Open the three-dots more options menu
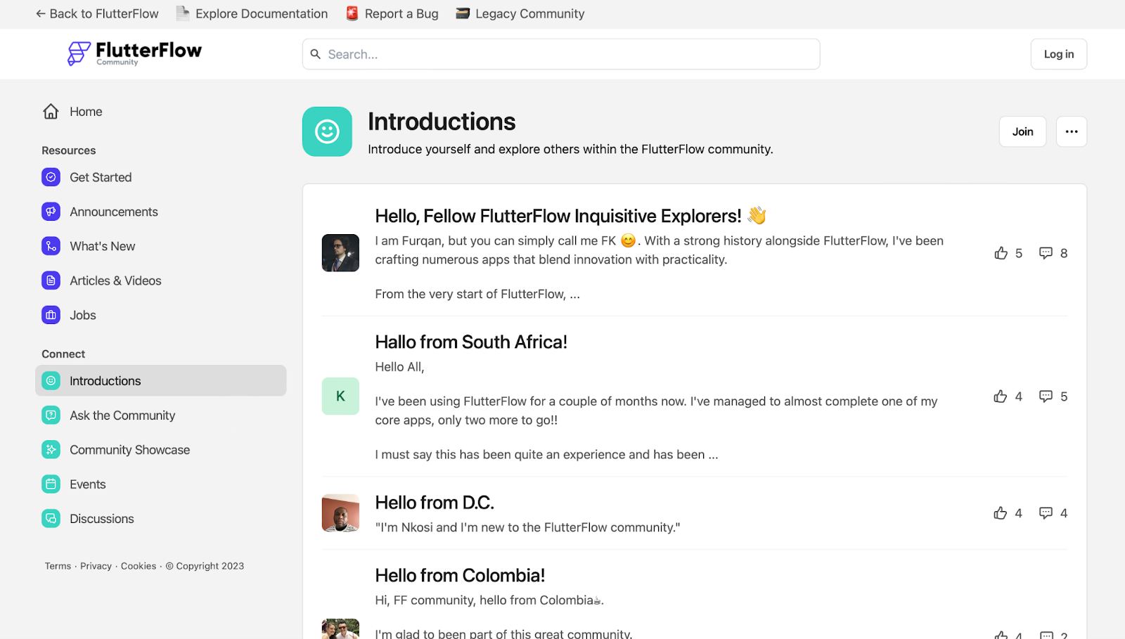 click(x=1072, y=131)
